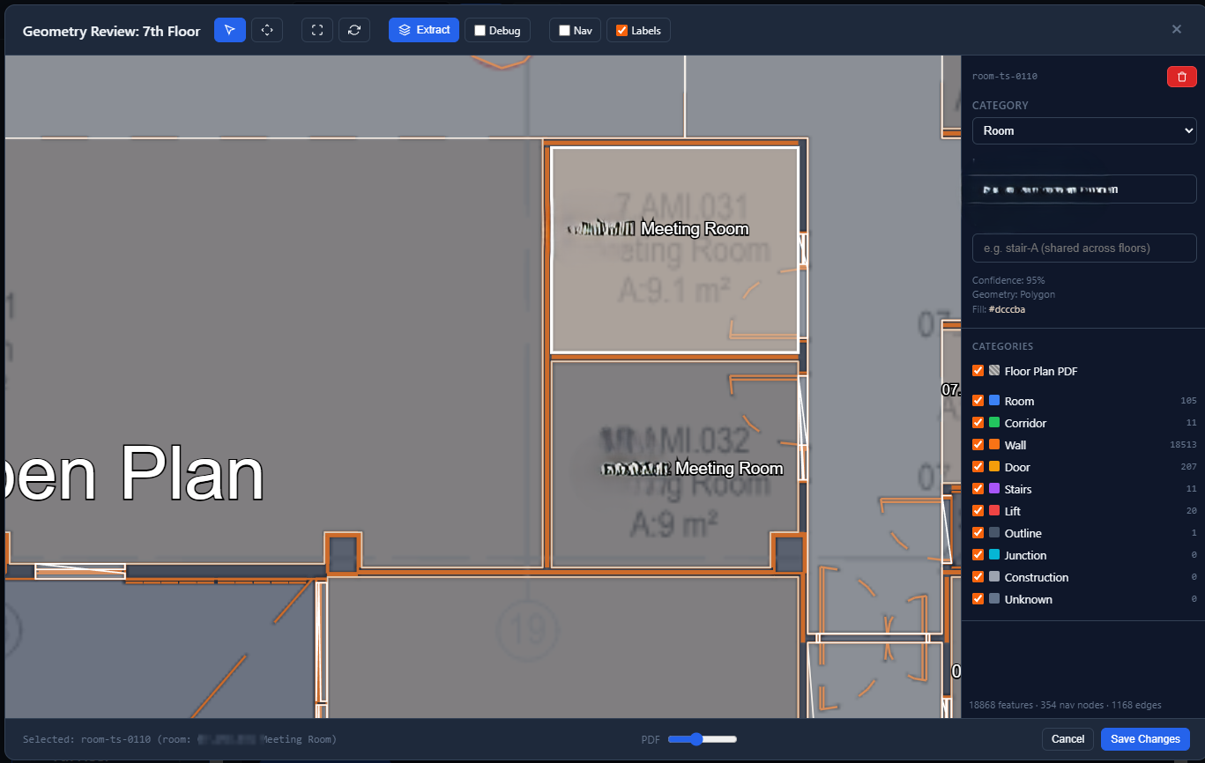Click the Geometry Review: 7th Floor title

point(111,31)
